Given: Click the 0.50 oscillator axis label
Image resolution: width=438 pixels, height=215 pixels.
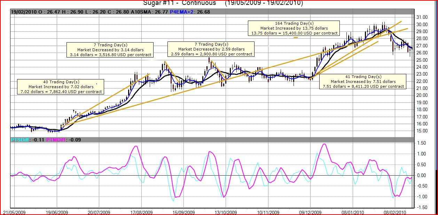Looking at the screenshot, I should pyautogui.click(x=421, y=165).
